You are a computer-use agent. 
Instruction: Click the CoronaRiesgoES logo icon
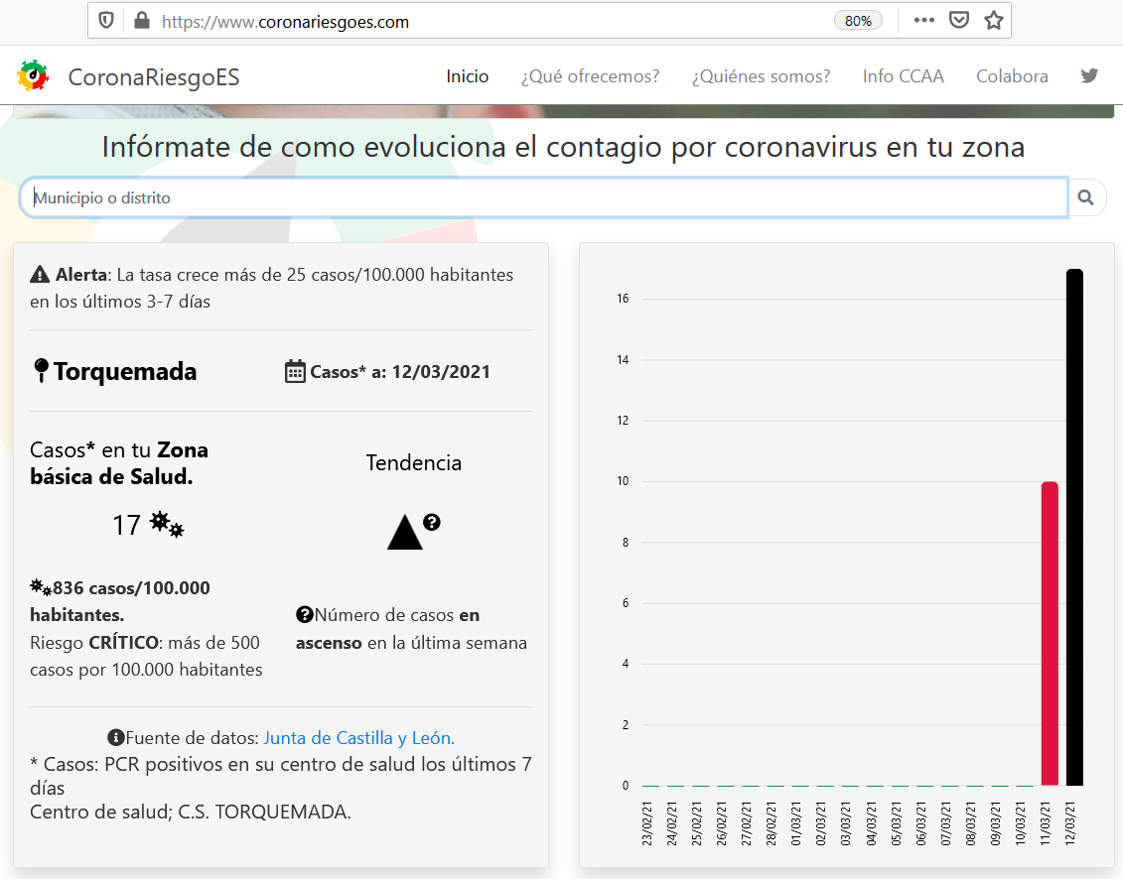(x=33, y=75)
